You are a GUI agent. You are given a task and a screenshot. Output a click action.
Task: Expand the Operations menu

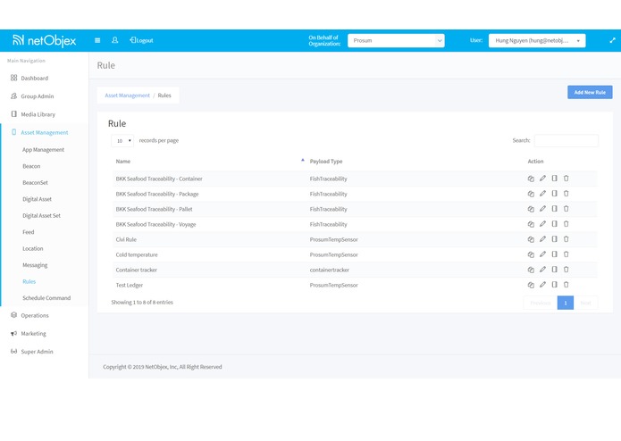click(x=35, y=316)
